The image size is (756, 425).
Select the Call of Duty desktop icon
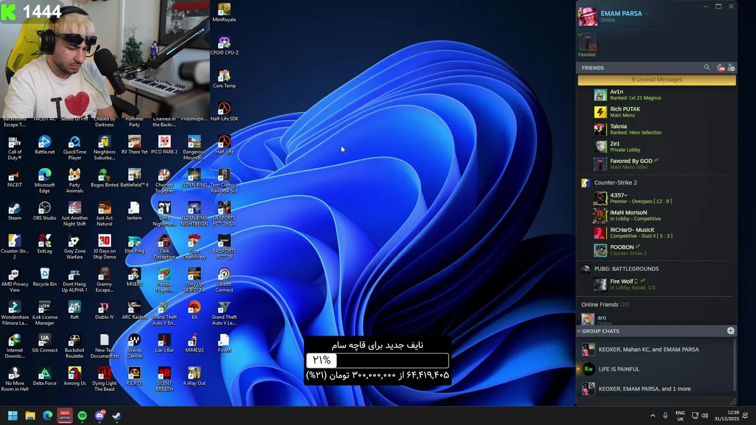15,148
